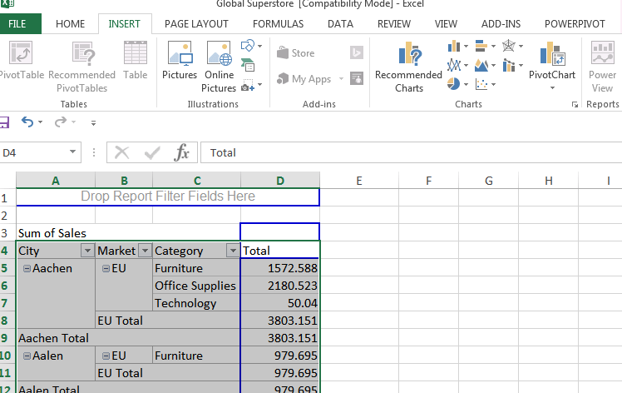
Task: Insert a Scatter chart
Action: point(481,84)
